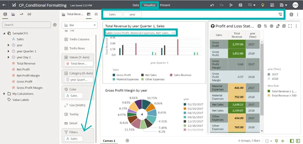Image resolution: width=303 pixels, height=144 pixels.
Task: Click the Search field in data panel
Action: (x=27, y=25)
